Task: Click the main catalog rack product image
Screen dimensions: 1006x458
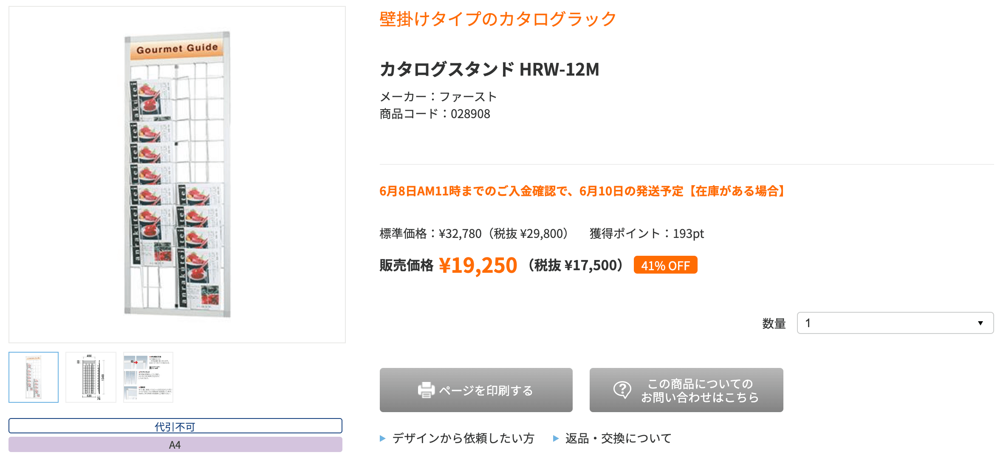Action: pyautogui.click(x=177, y=174)
